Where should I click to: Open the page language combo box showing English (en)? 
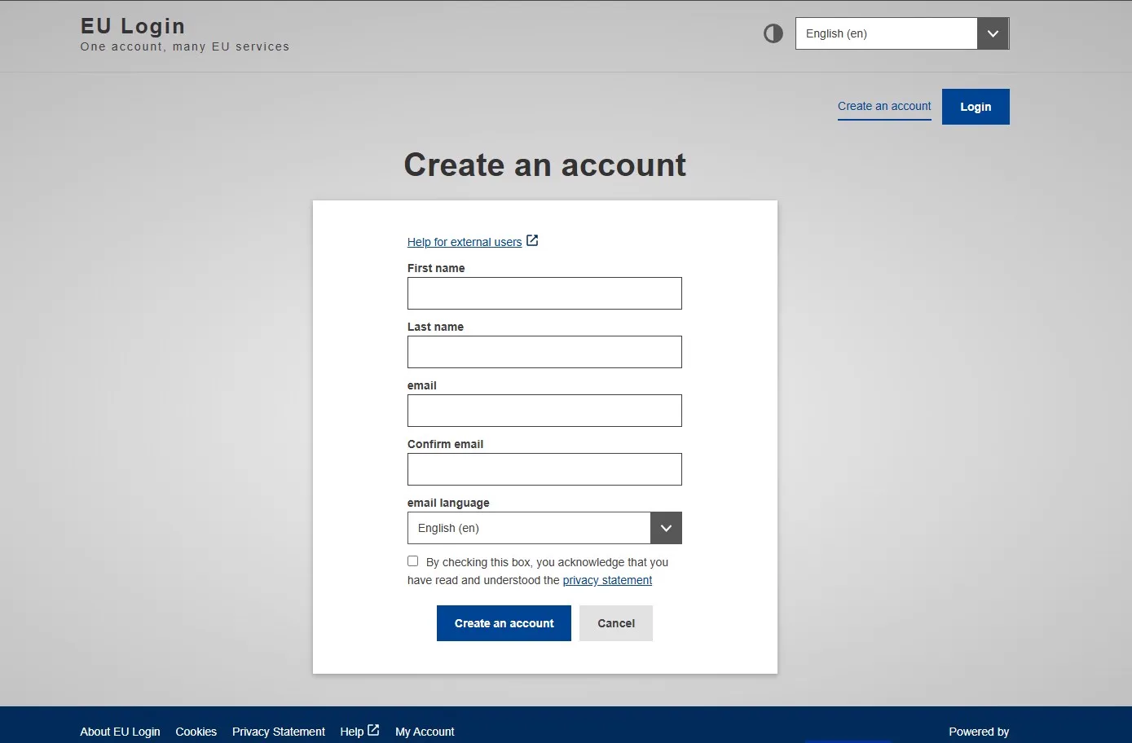click(x=902, y=33)
